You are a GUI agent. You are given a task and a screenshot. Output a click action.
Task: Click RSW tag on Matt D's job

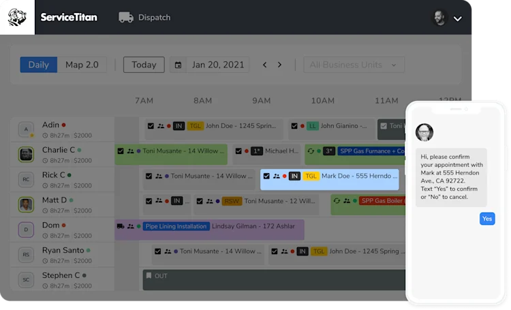[x=232, y=201]
